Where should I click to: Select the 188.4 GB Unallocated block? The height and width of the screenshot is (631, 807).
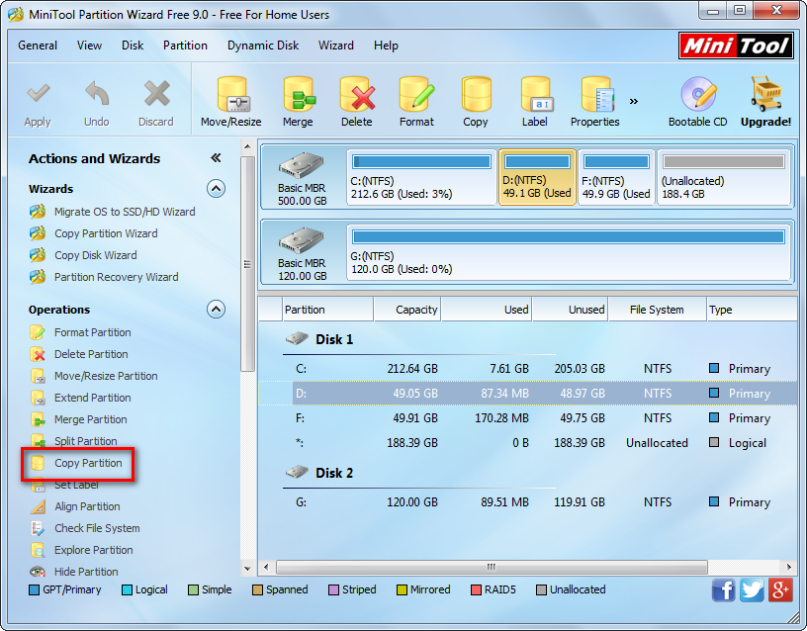[x=724, y=178]
